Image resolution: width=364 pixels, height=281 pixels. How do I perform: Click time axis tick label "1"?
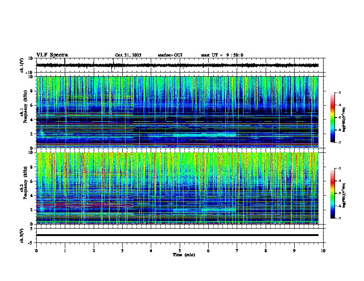coord(65,251)
